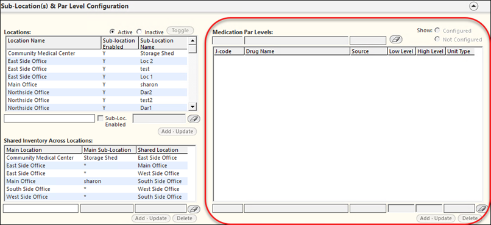Select Northside Office row with test2

click(96, 100)
